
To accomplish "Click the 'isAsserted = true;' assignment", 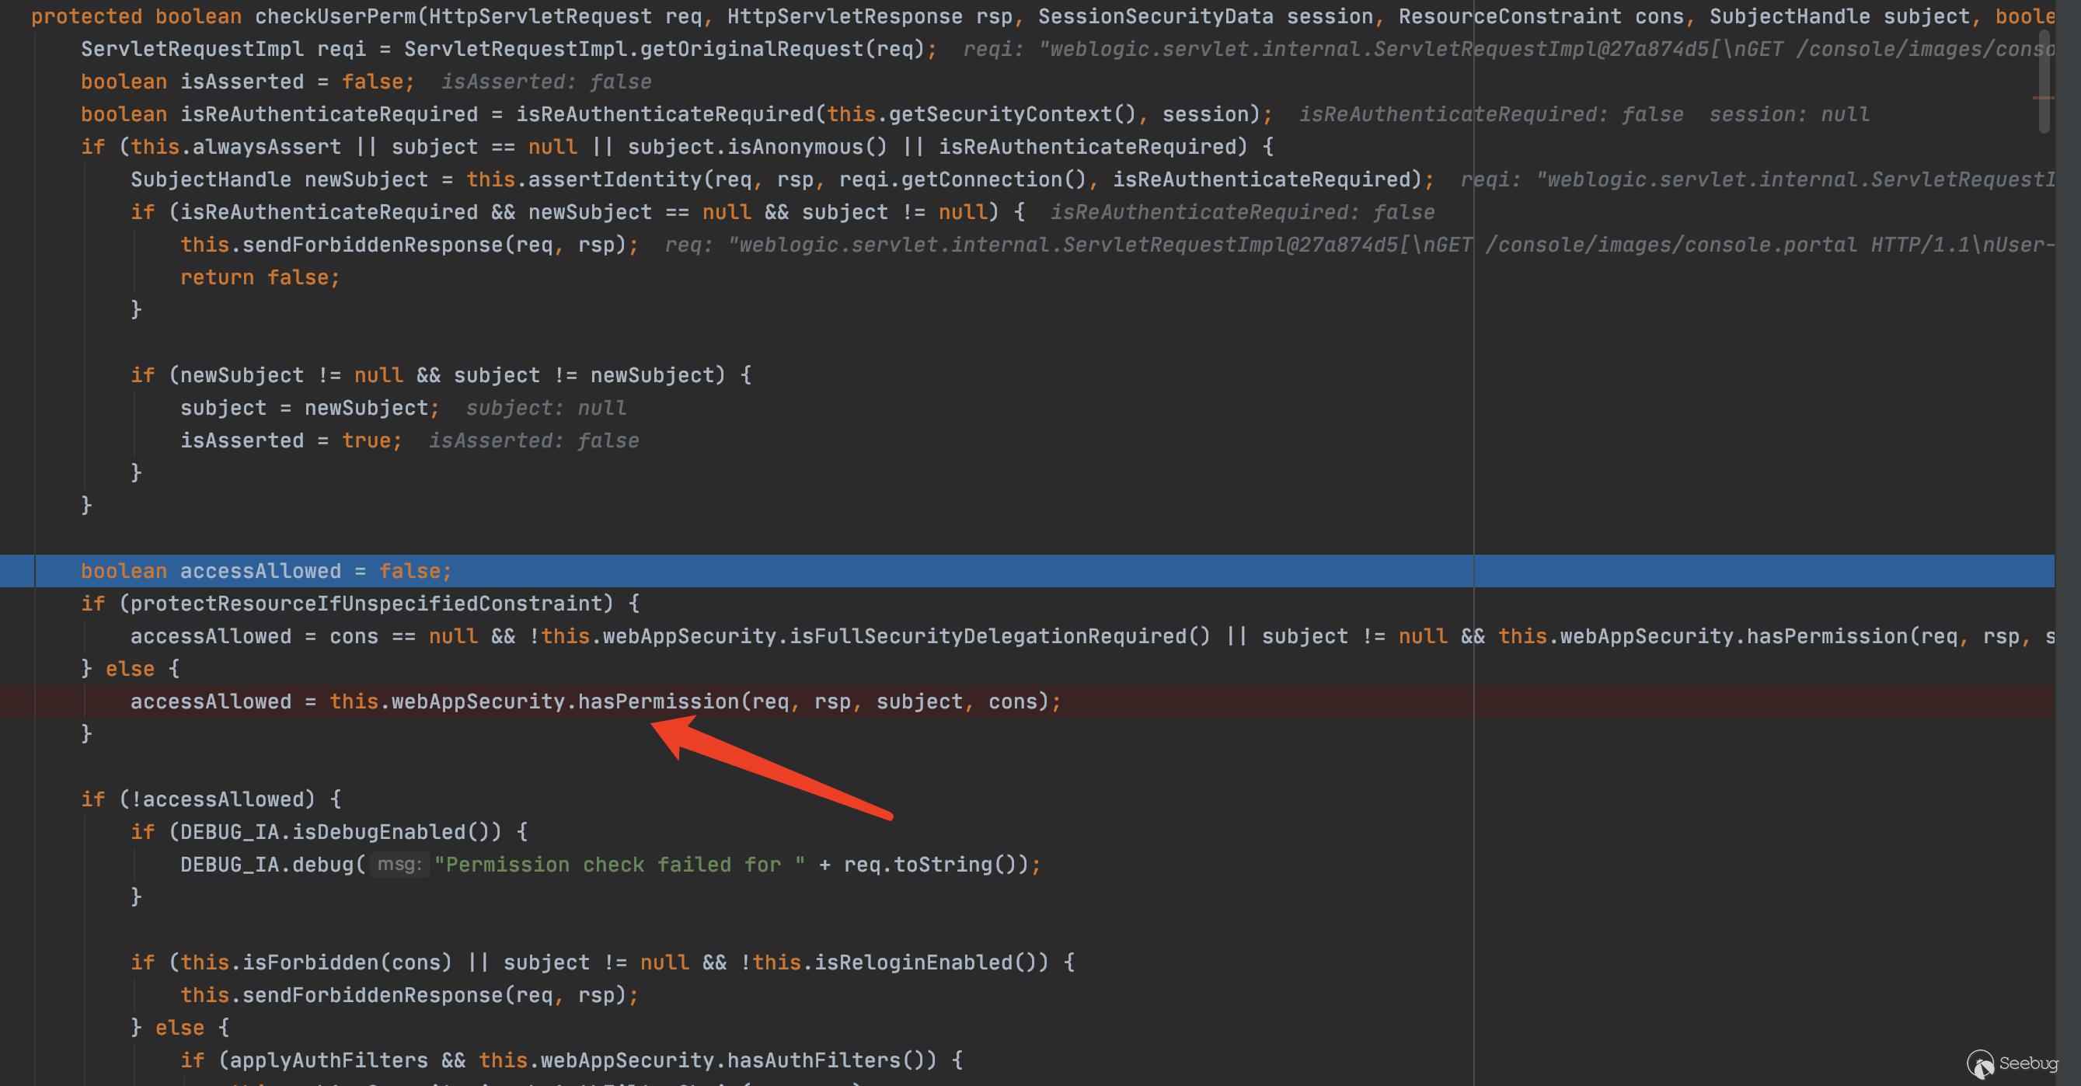I will pyautogui.click(x=291, y=440).
